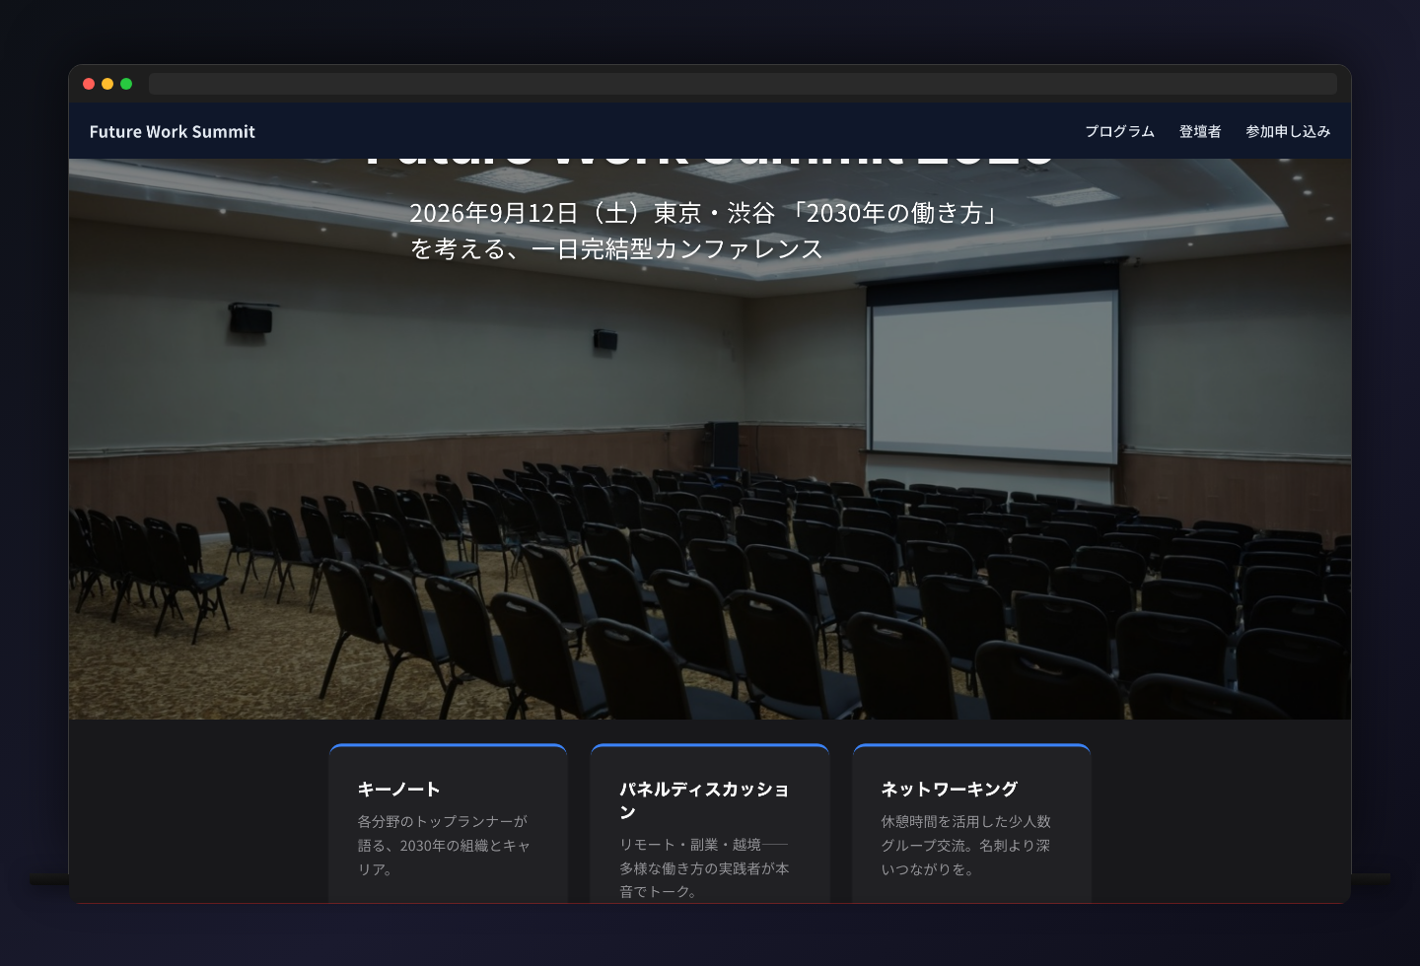
Task: Select the キーノート card heading
Action: pos(398,790)
